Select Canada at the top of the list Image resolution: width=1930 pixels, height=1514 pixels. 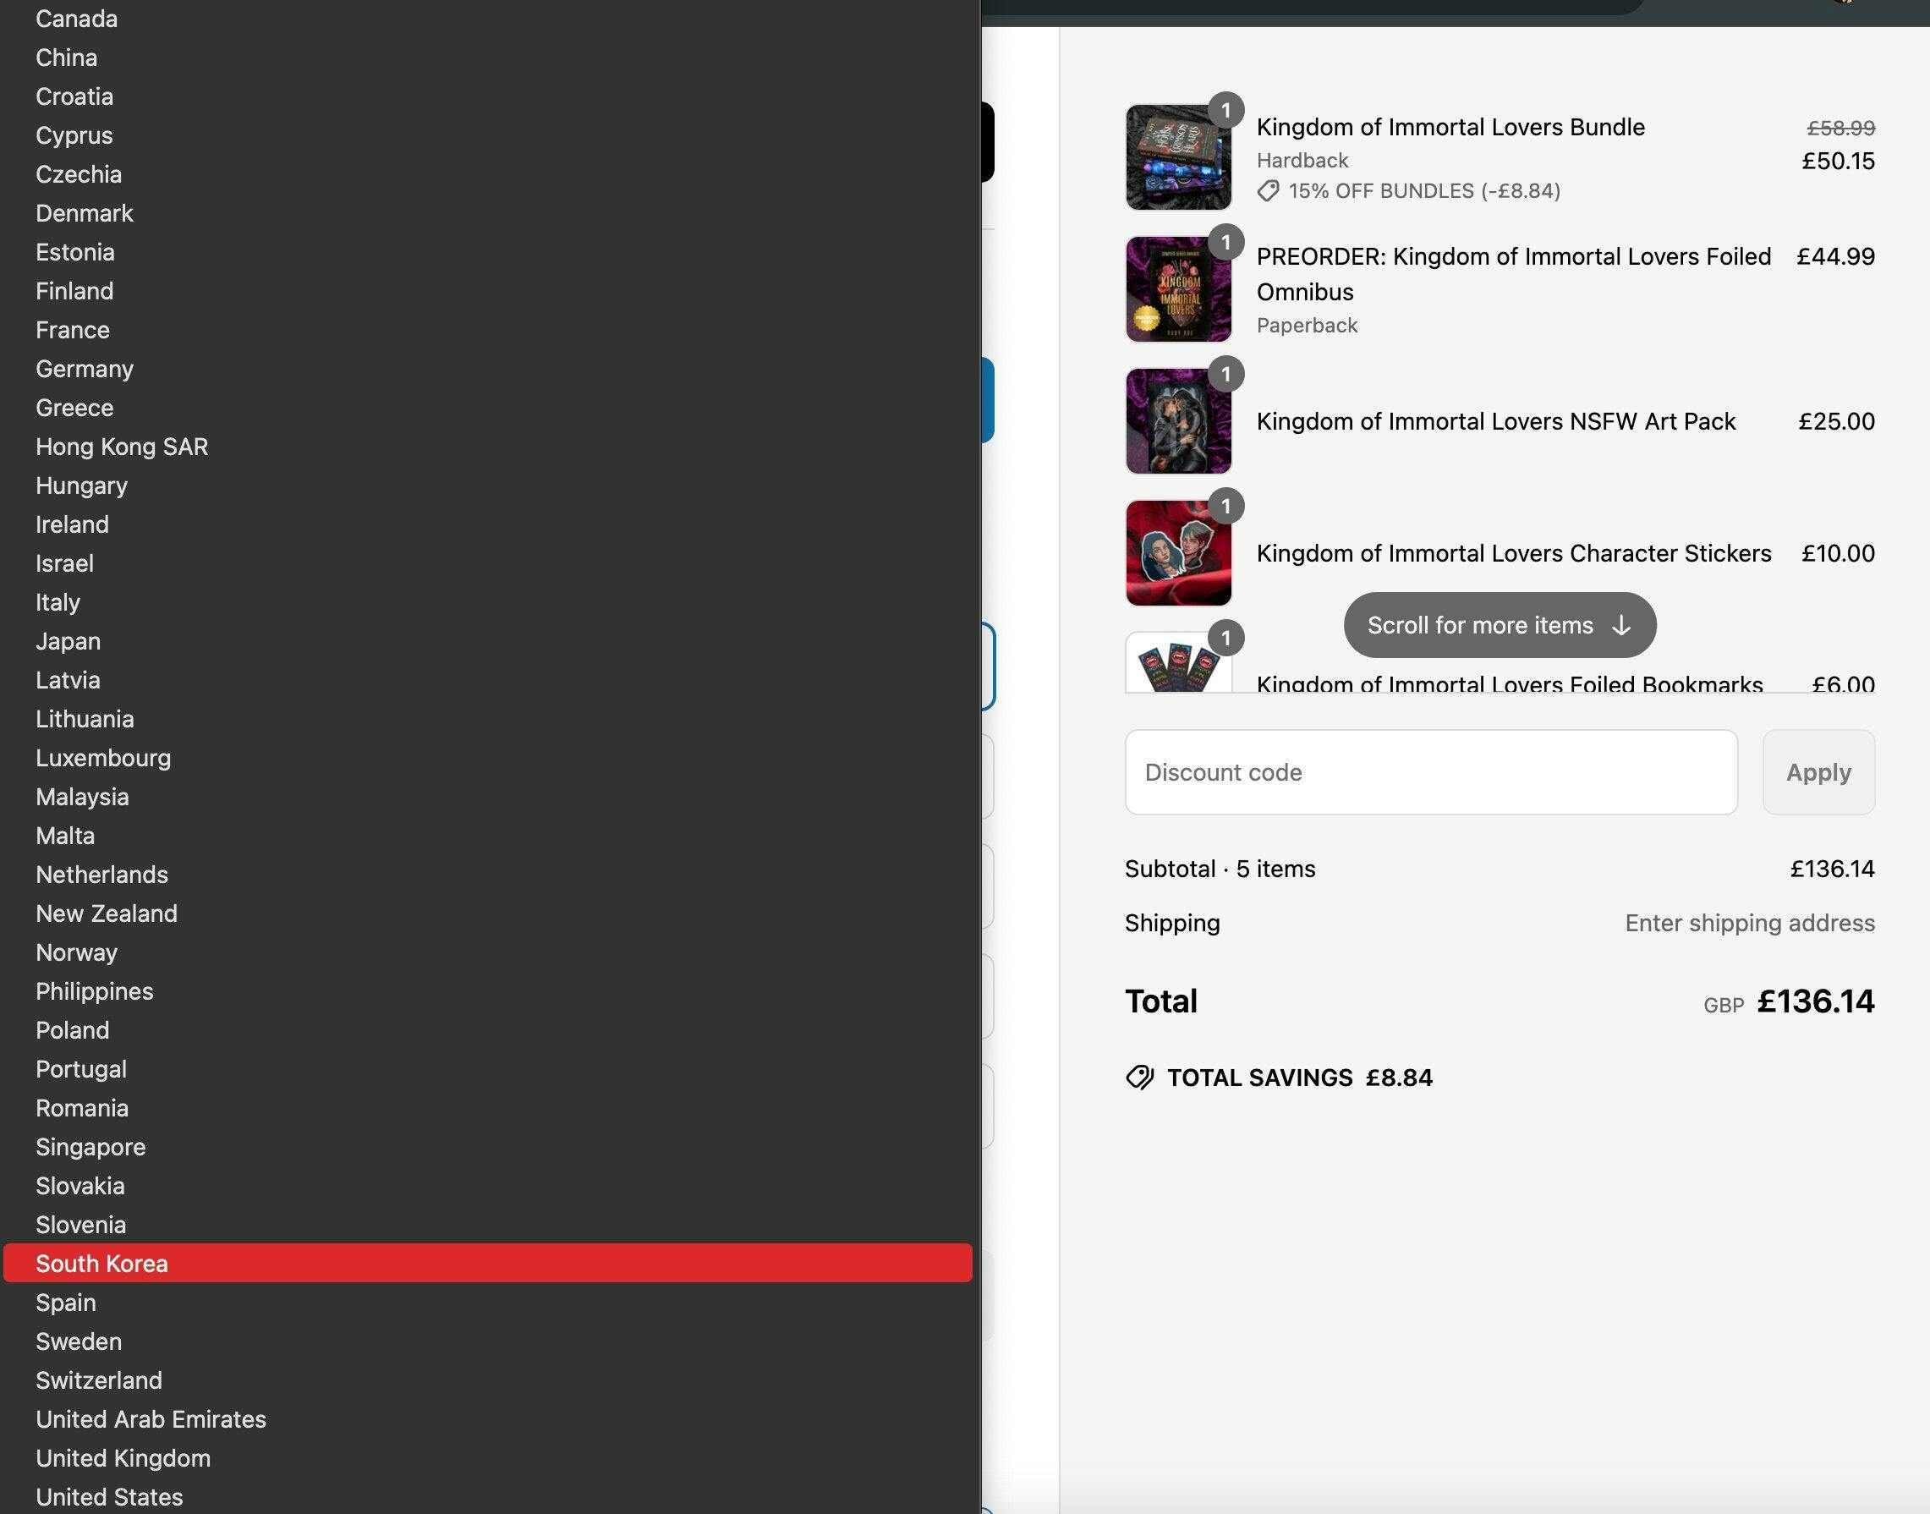(488, 19)
